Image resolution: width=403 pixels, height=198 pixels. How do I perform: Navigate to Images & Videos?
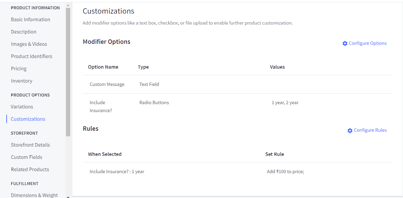(29, 44)
